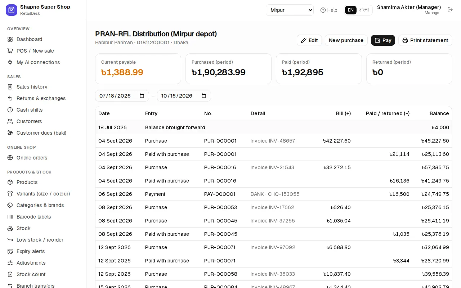Click the Shapno Super Shop bag logo
The image size is (461, 288).
click(12, 10)
